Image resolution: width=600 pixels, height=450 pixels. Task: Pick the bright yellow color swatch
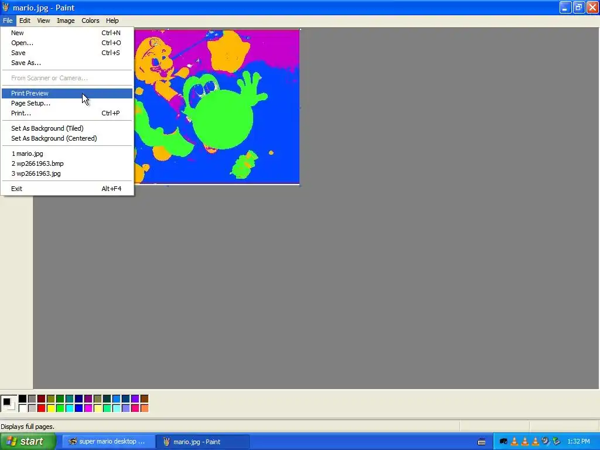50,408
